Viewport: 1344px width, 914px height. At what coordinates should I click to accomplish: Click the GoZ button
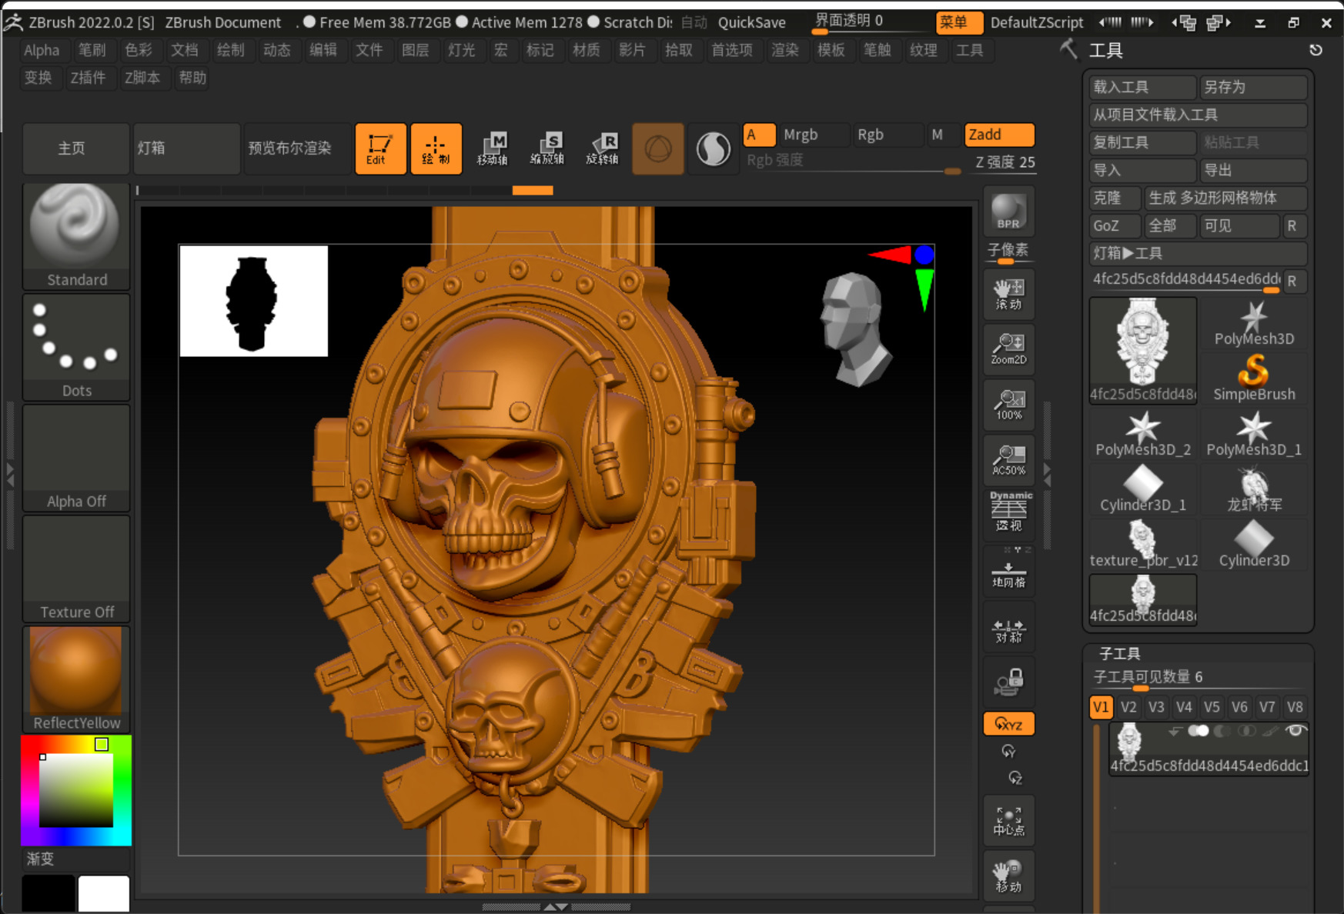point(1115,225)
